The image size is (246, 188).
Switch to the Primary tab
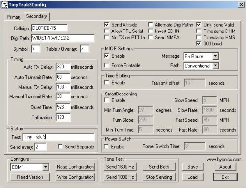pyautogui.click(x=14, y=17)
